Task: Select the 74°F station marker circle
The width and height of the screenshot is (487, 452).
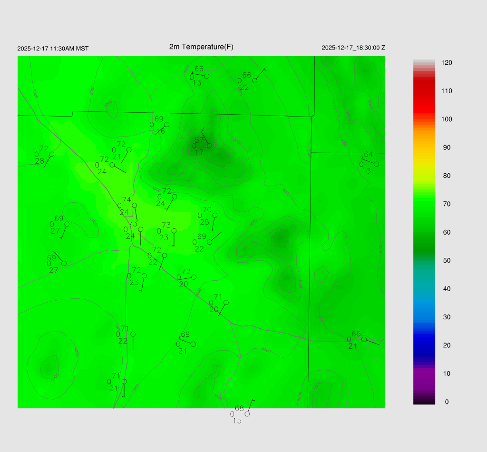Action: click(135, 206)
